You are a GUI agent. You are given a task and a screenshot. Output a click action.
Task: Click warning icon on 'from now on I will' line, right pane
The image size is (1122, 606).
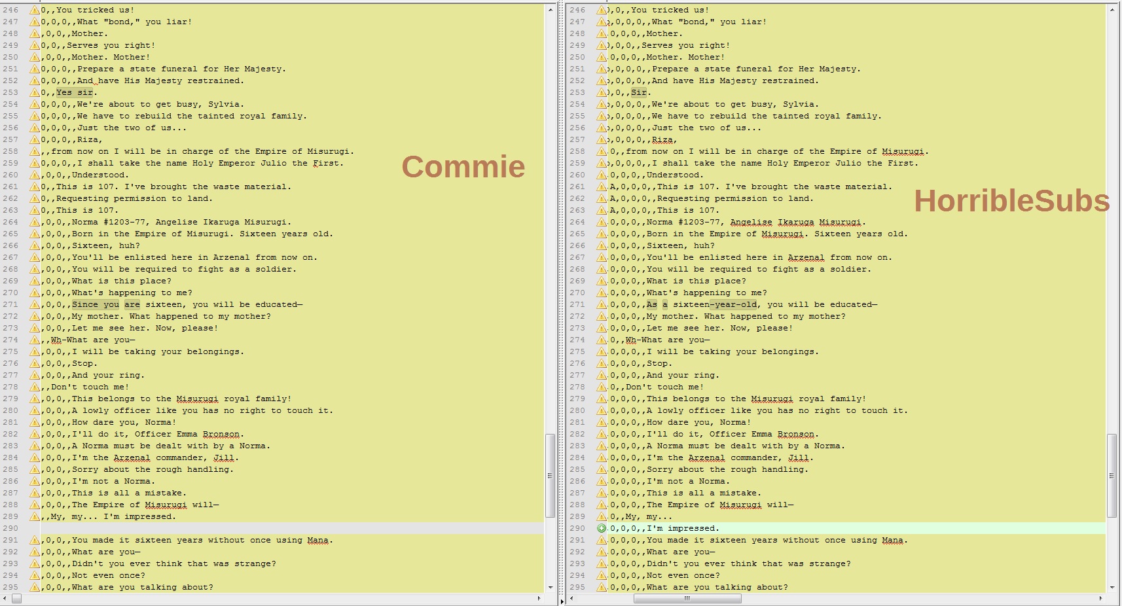point(602,151)
